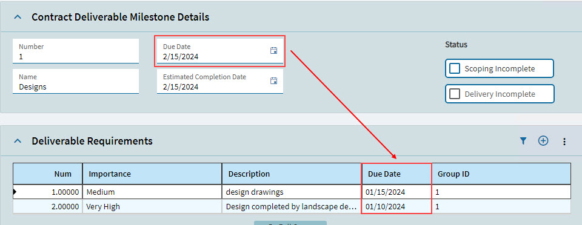Select Group ID cell in design drawings row
Image resolution: width=582 pixels, height=225 pixels.
[501, 192]
